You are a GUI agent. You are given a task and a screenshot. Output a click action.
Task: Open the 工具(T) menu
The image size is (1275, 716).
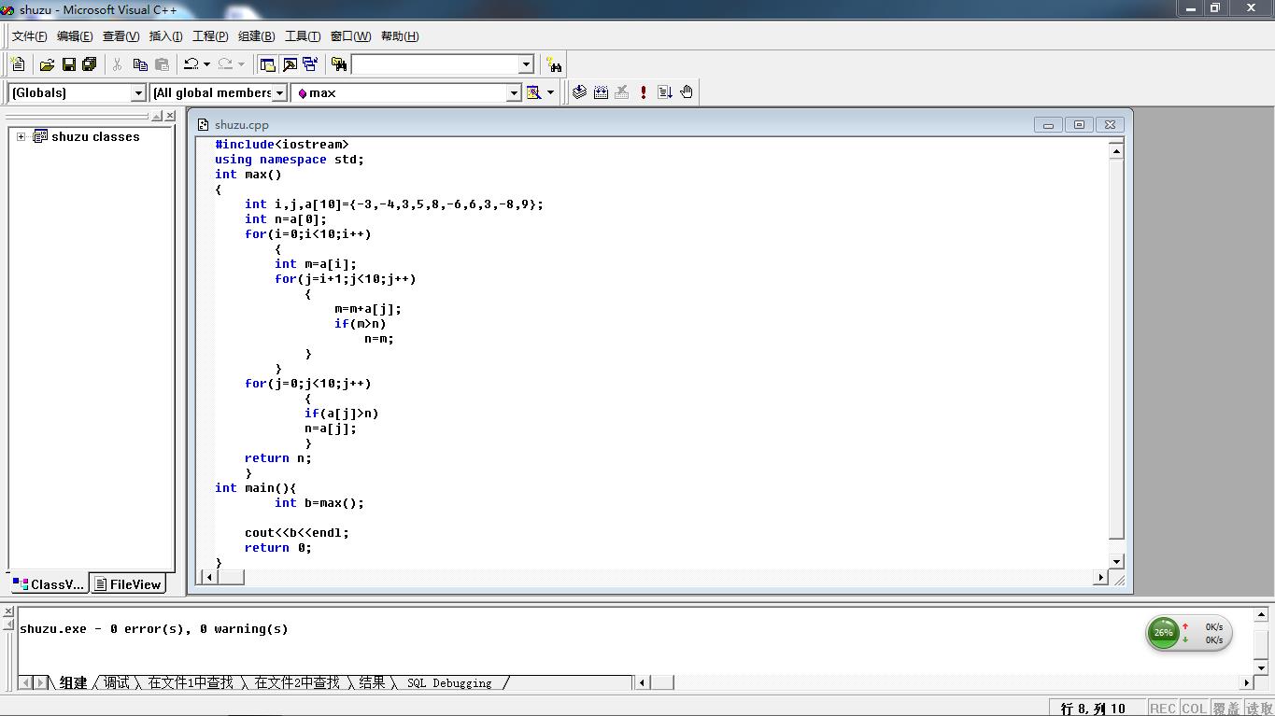coord(303,36)
